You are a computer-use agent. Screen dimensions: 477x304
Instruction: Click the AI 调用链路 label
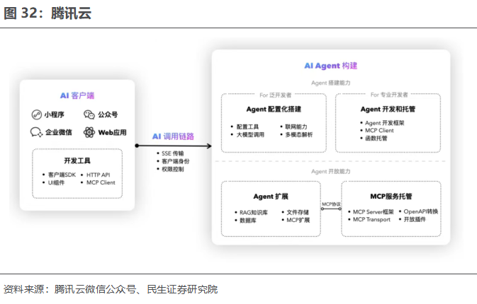click(x=173, y=136)
